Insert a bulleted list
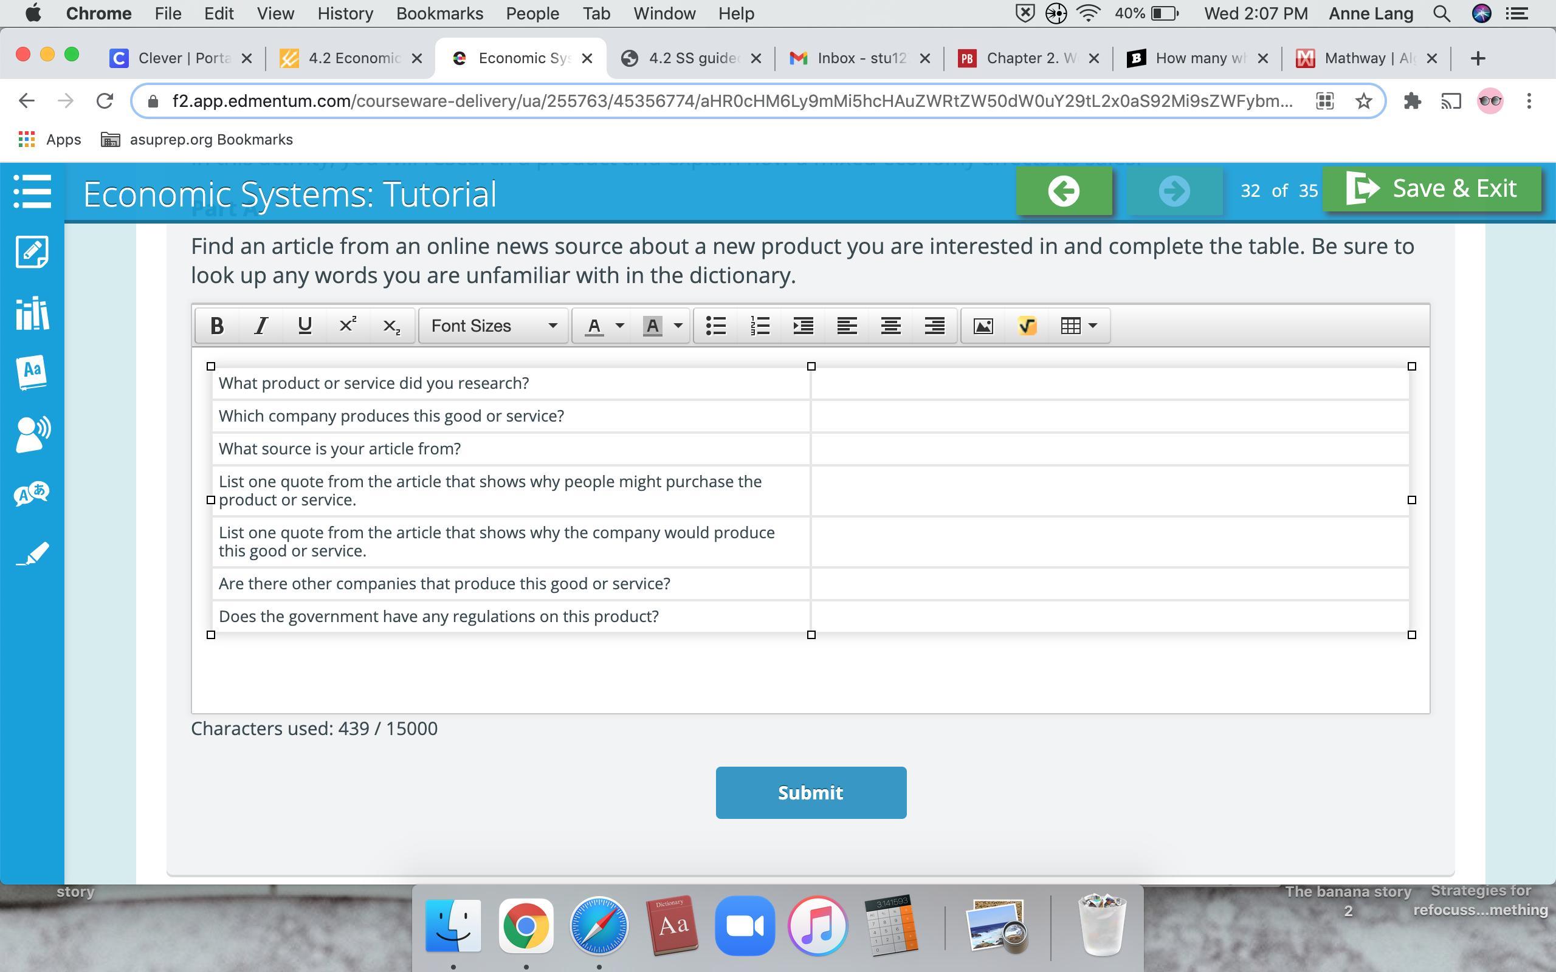Image resolution: width=1556 pixels, height=972 pixels. 715,326
